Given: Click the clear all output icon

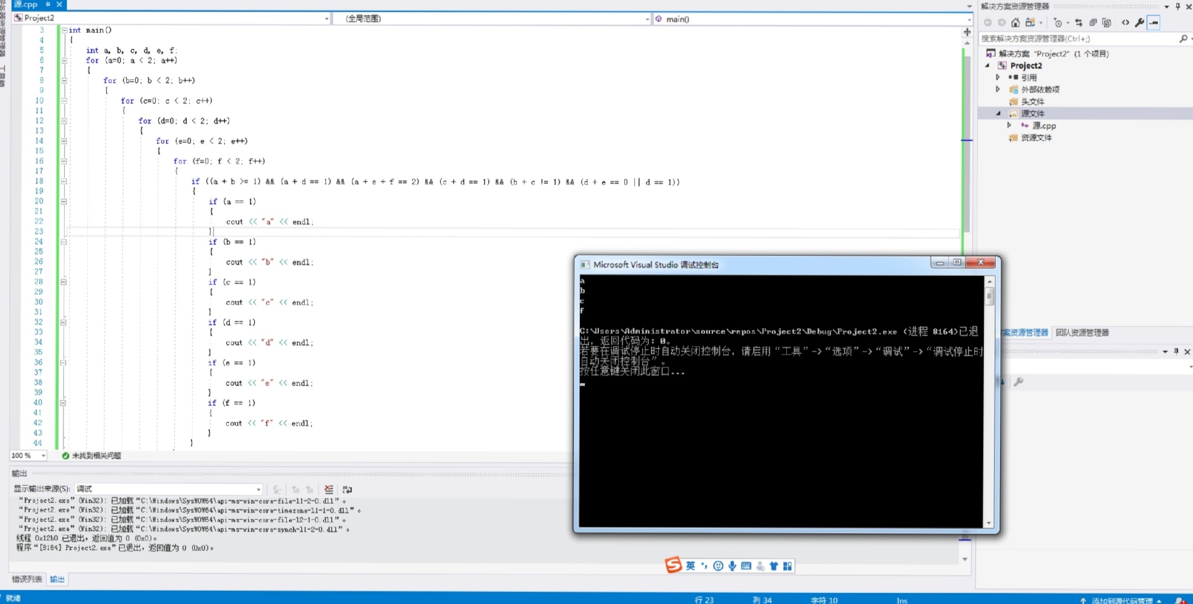Looking at the screenshot, I should tap(329, 489).
